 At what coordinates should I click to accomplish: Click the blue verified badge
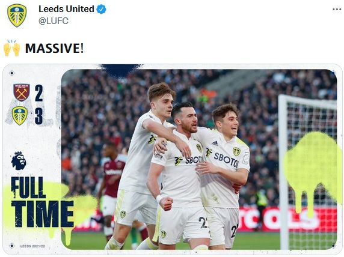101,9
